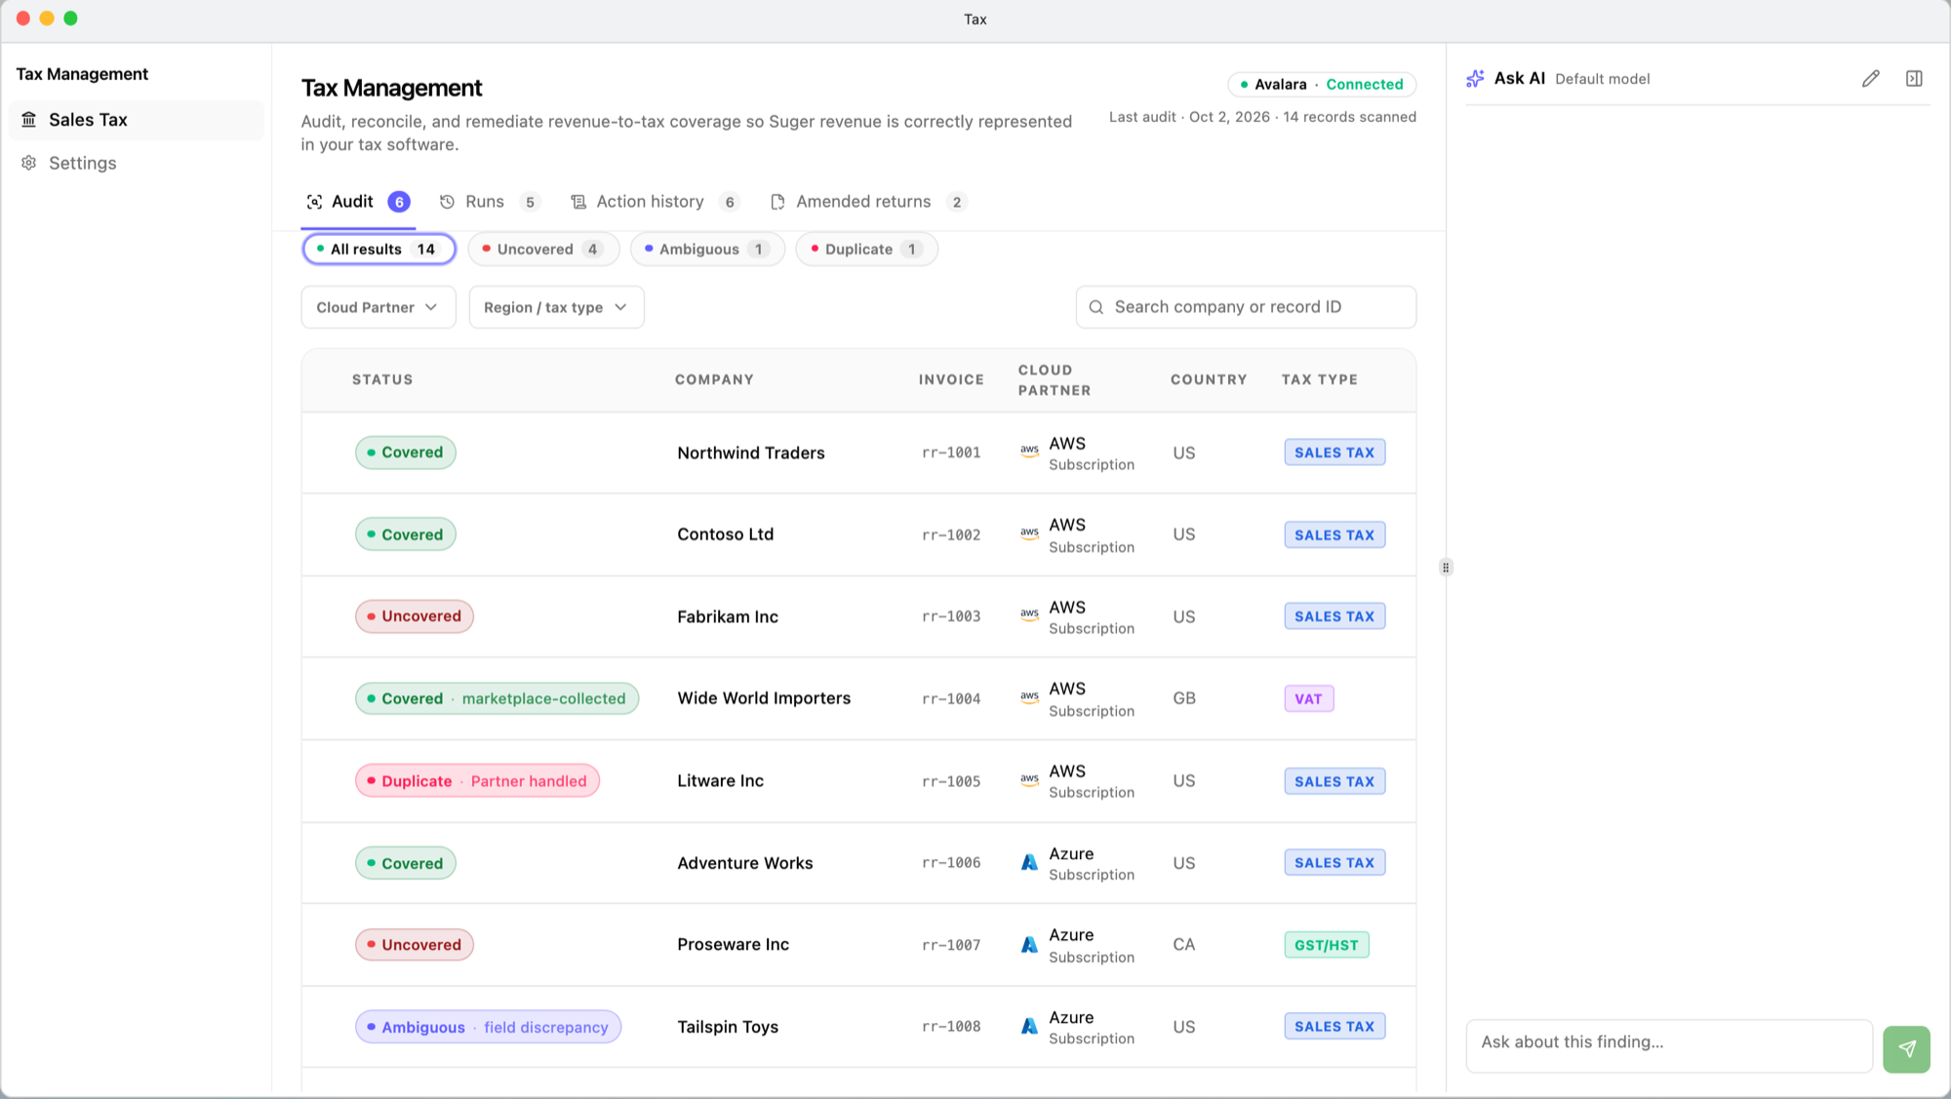The width and height of the screenshot is (1951, 1099).
Task: Click the Proseware Inc Uncovered badge
Action: 414,945
